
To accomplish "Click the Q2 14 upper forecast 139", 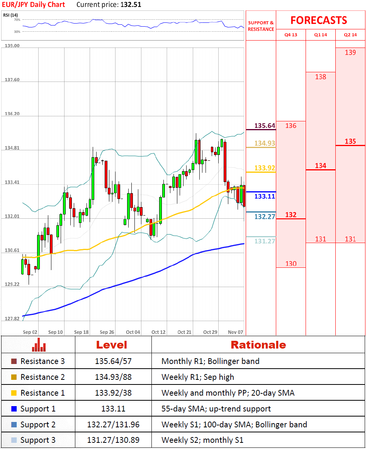I will (350, 53).
